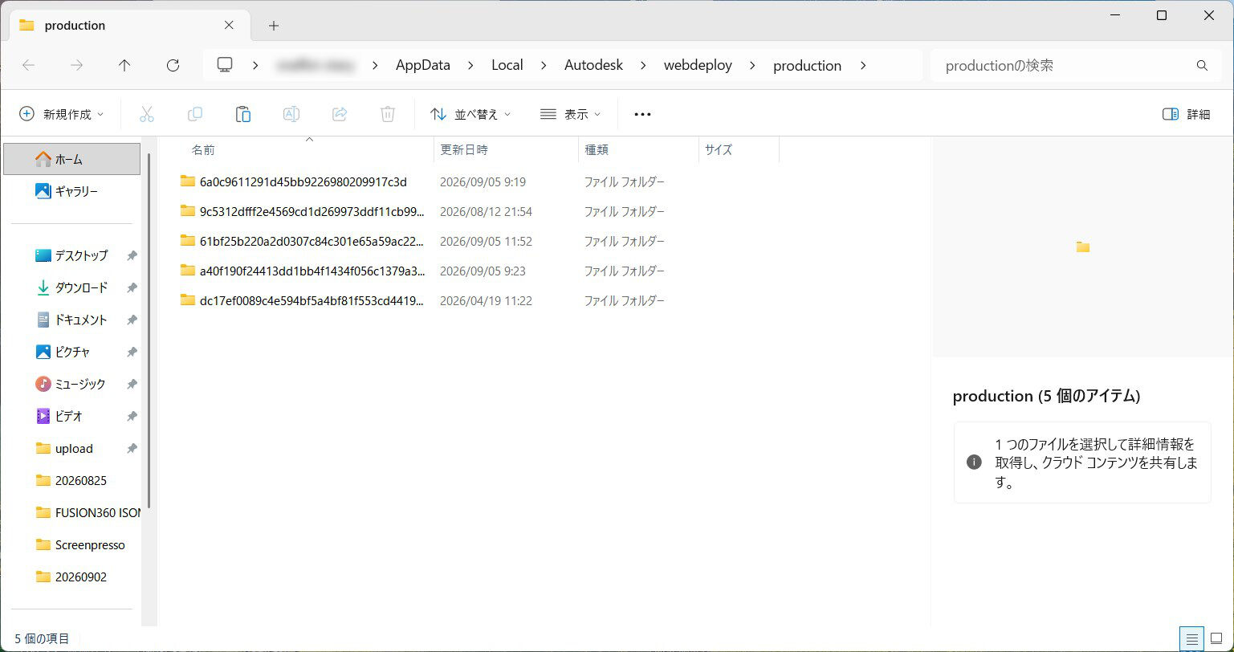1234x652 pixels.
Task: Toggle the 詳細 details pane button
Action: pos(1186,114)
